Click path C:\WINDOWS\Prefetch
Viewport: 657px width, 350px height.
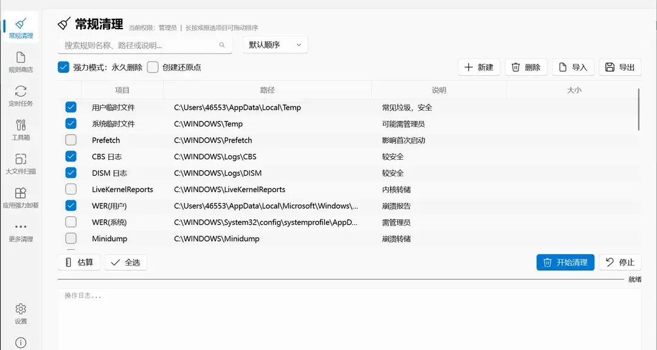(x=213, y=140)
